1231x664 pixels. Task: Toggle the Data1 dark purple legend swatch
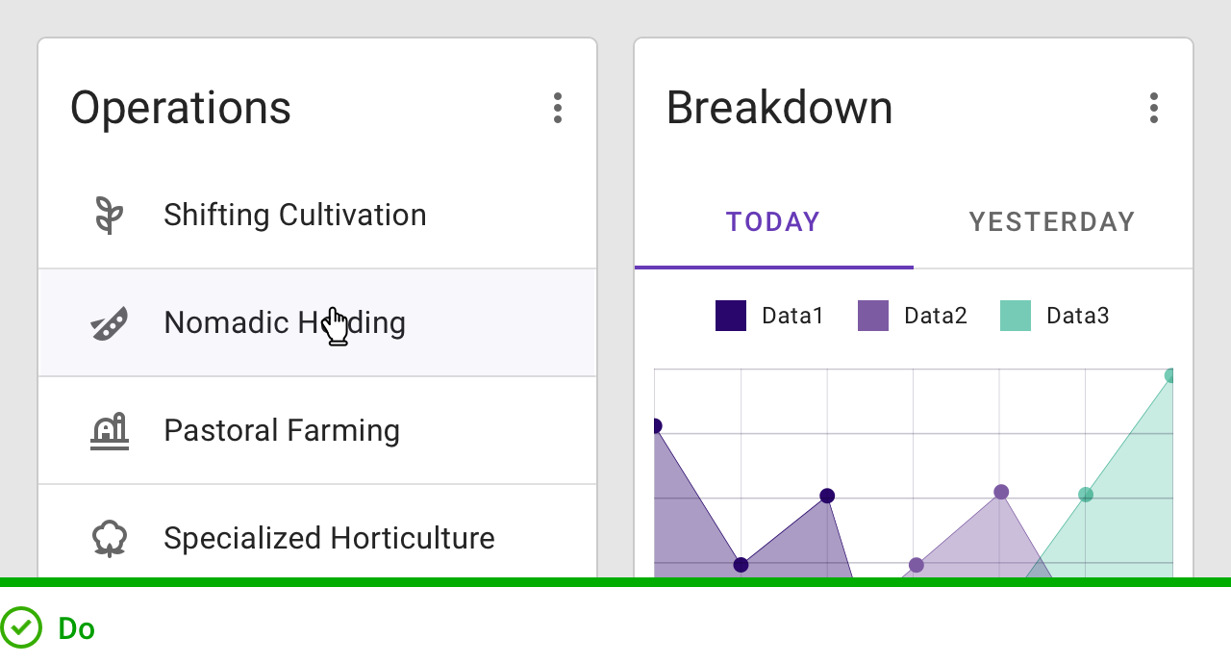tap(731, 316)
